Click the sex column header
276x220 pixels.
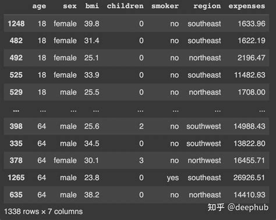70,6
